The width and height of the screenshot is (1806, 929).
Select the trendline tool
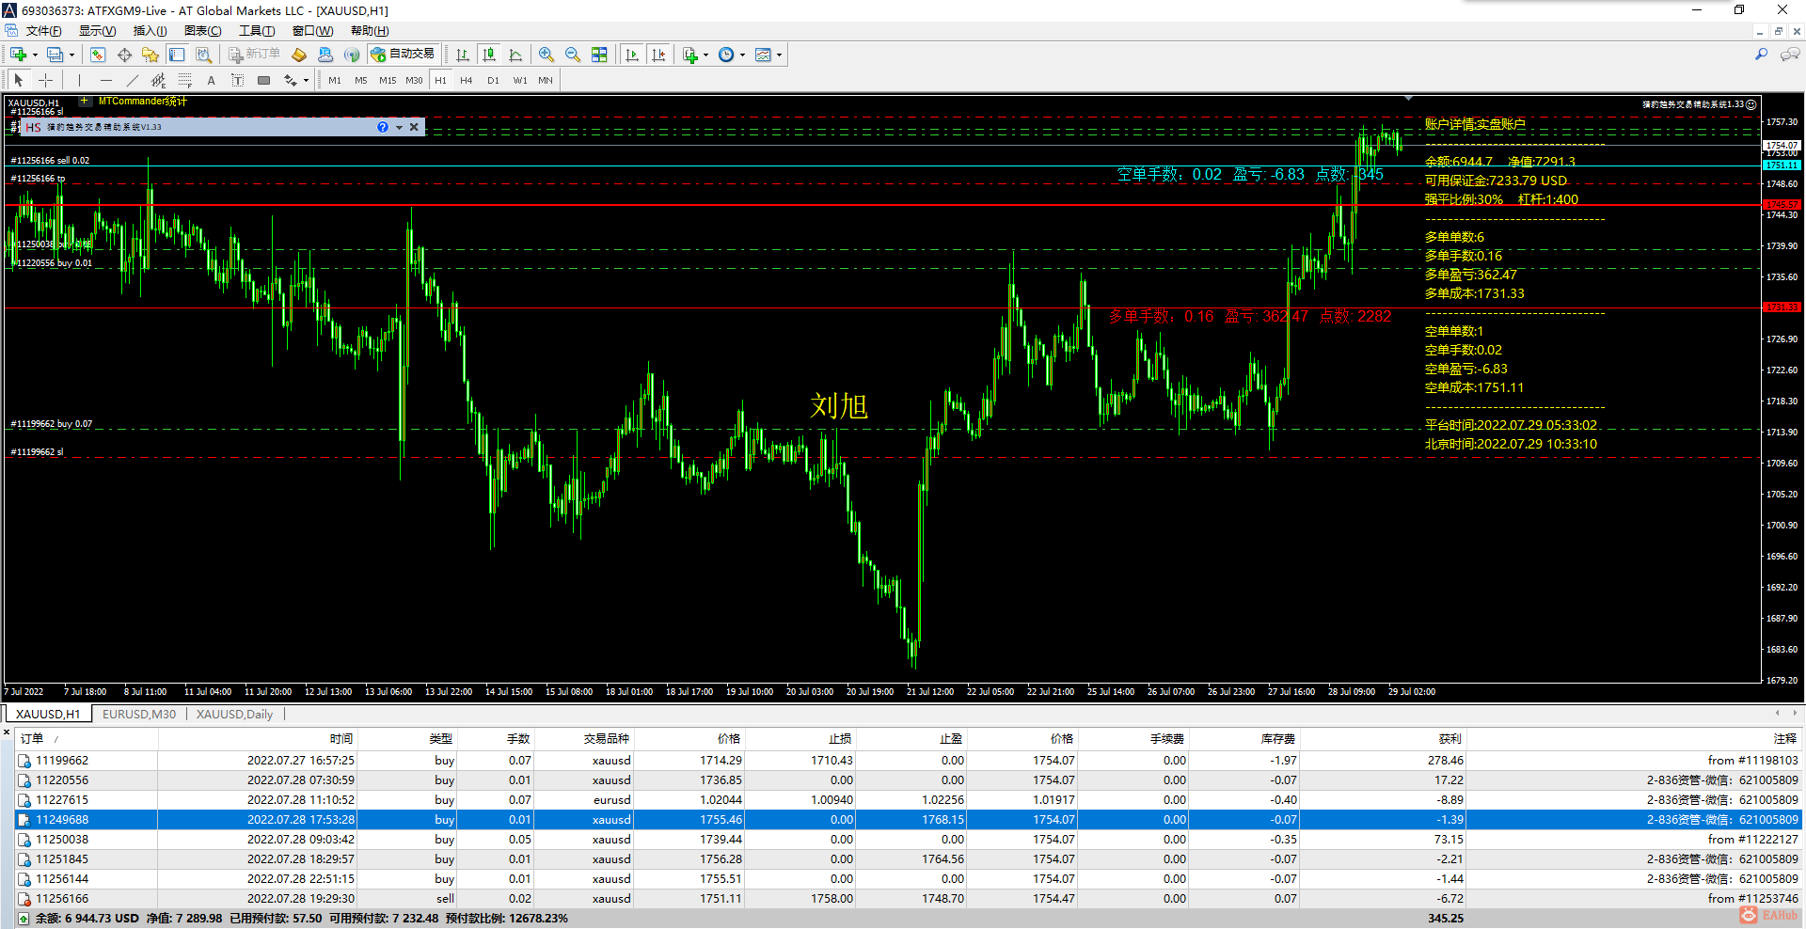click(x=132, y=80)
